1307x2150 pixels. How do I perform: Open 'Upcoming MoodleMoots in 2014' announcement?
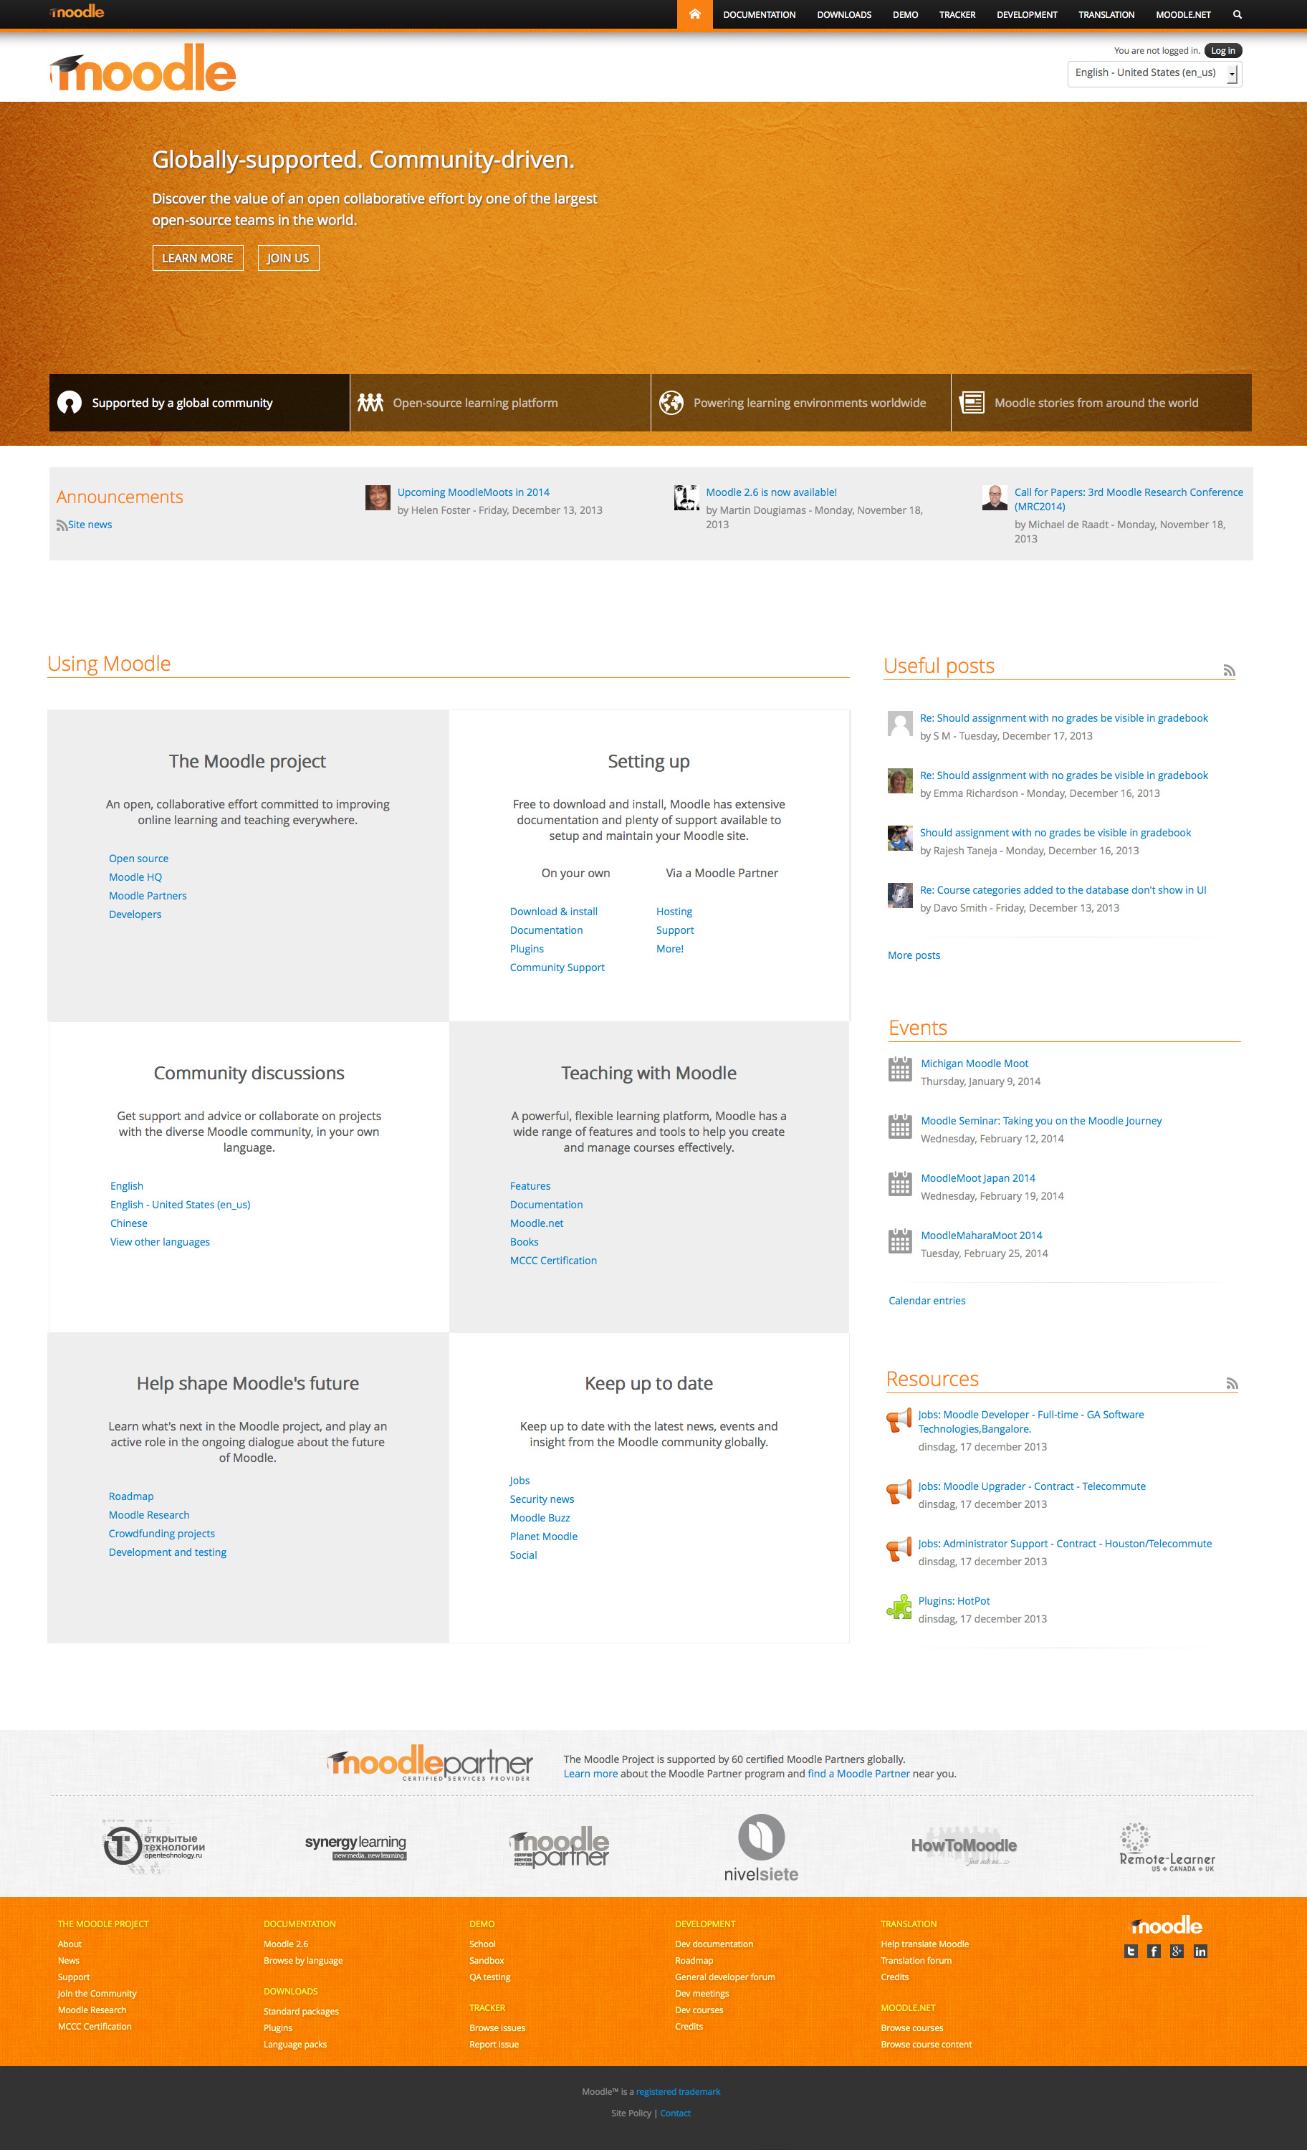click(474, 492)
